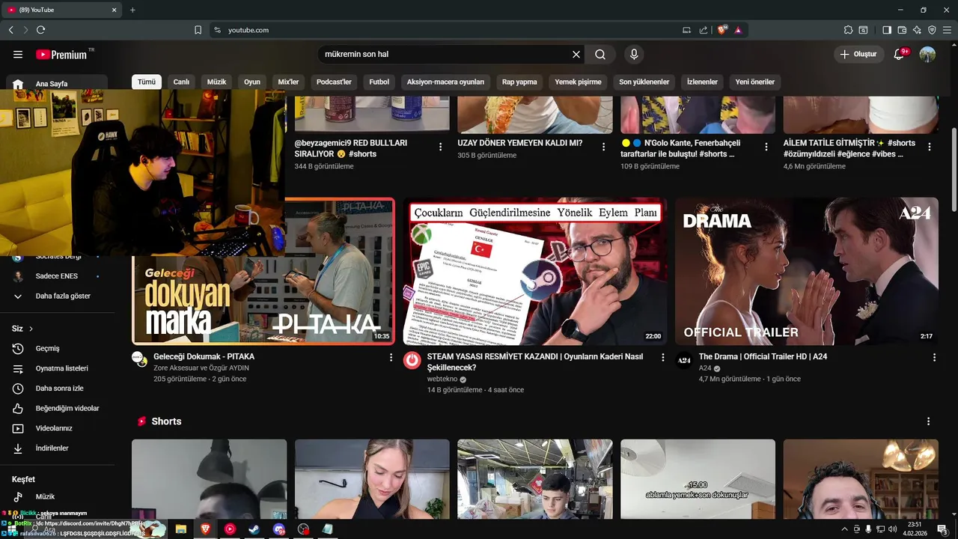The height and width of the screenshot is (539, 958).
Task: Open options menu for Geleceği Dokumak video
Action: click(x=391, y=358)
